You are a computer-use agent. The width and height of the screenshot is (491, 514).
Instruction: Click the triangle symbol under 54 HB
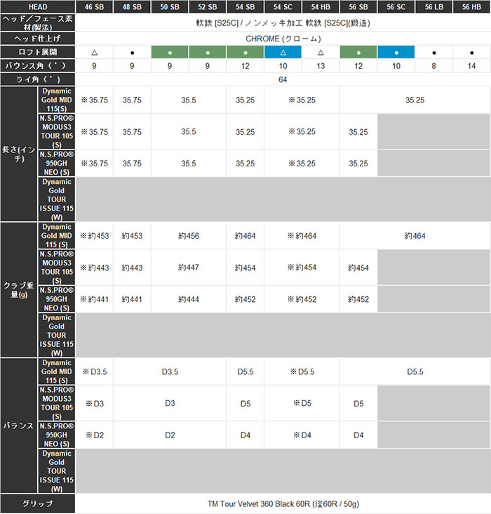[x=321, y=53]
